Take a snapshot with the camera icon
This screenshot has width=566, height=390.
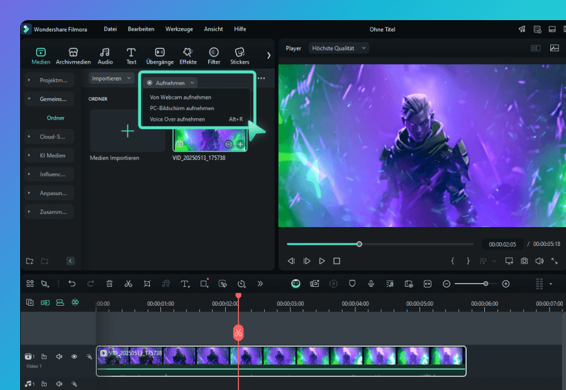point(524,260)
